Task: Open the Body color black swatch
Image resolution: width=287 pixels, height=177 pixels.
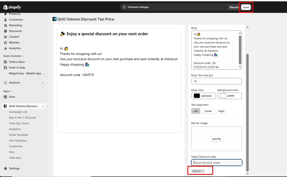Action: (197, 96)
